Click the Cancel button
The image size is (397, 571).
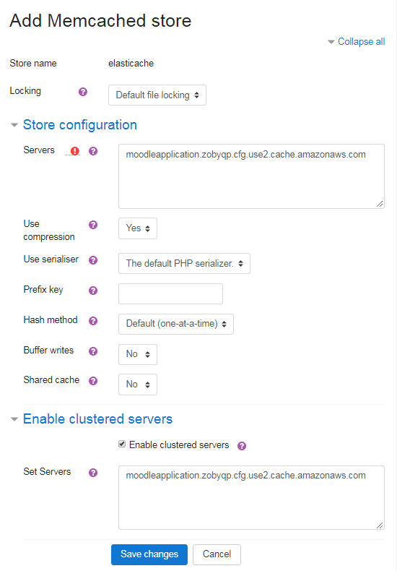(217, 554)
